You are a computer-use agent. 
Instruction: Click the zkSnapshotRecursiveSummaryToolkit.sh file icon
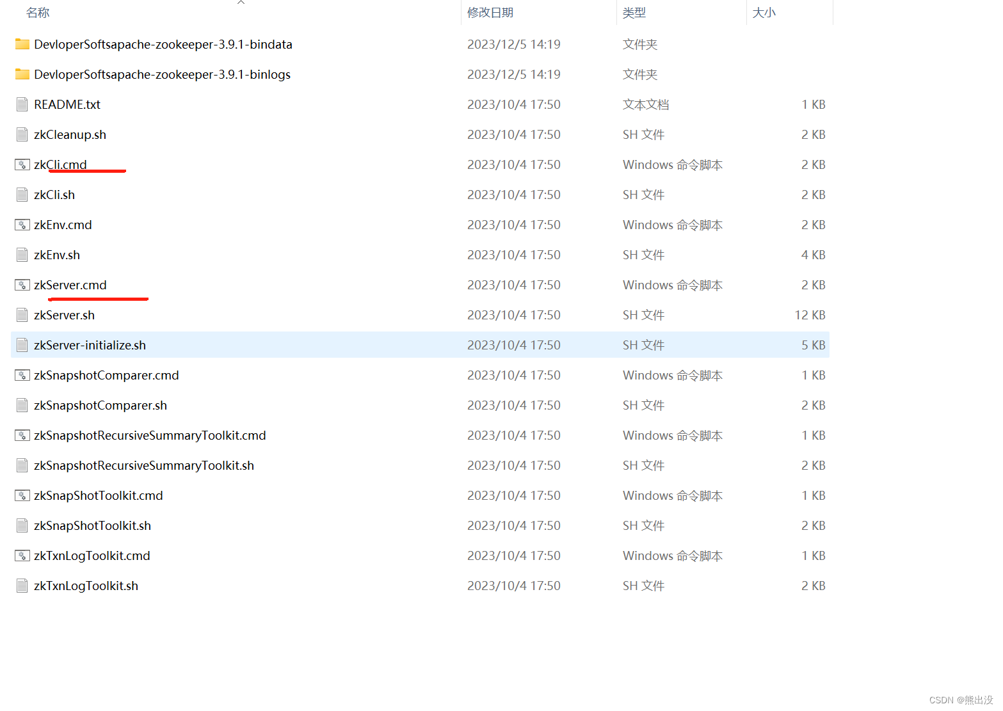coord(22,465)
